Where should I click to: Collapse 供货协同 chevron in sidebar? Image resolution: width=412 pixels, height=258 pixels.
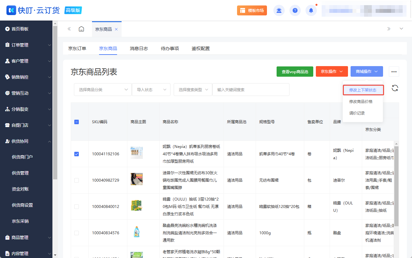(x=49, y=141)
